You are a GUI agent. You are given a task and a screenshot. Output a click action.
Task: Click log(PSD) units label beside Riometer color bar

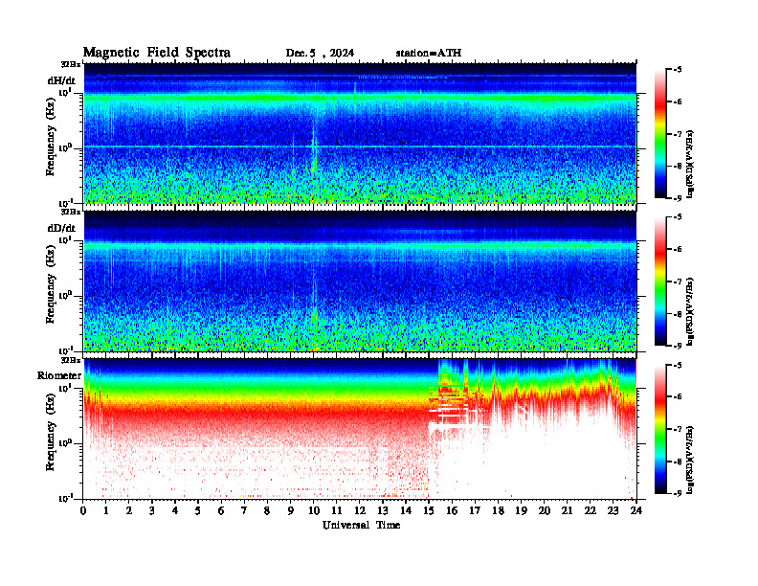[x=691, y=459]
